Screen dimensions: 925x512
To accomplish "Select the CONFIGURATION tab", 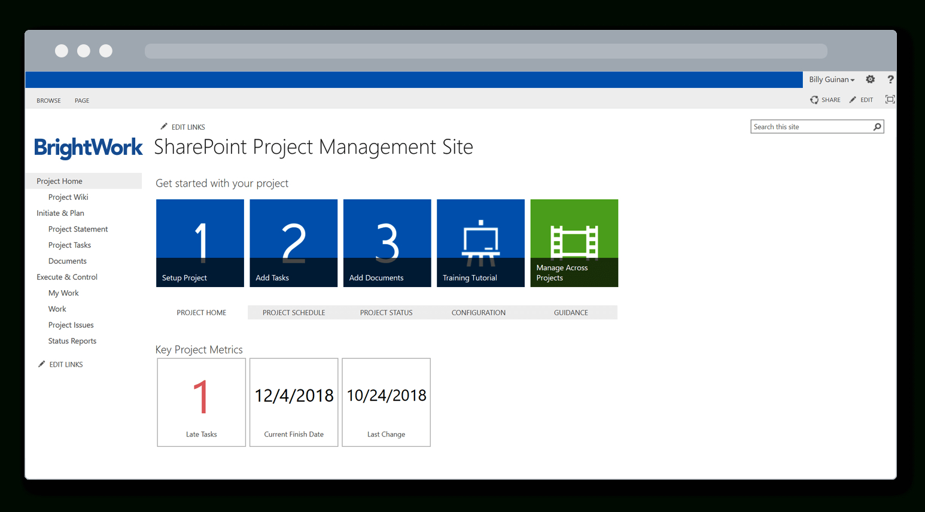I will pyautogui.click(x=479, y=312).
